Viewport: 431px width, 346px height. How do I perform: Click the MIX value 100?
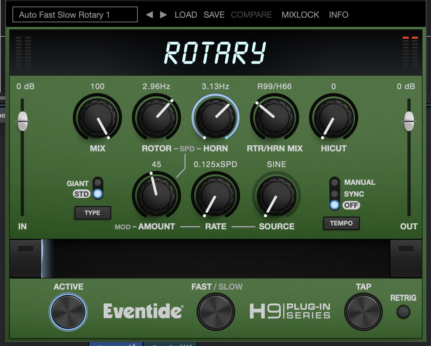pyautogui.click(x=97, y=86)
